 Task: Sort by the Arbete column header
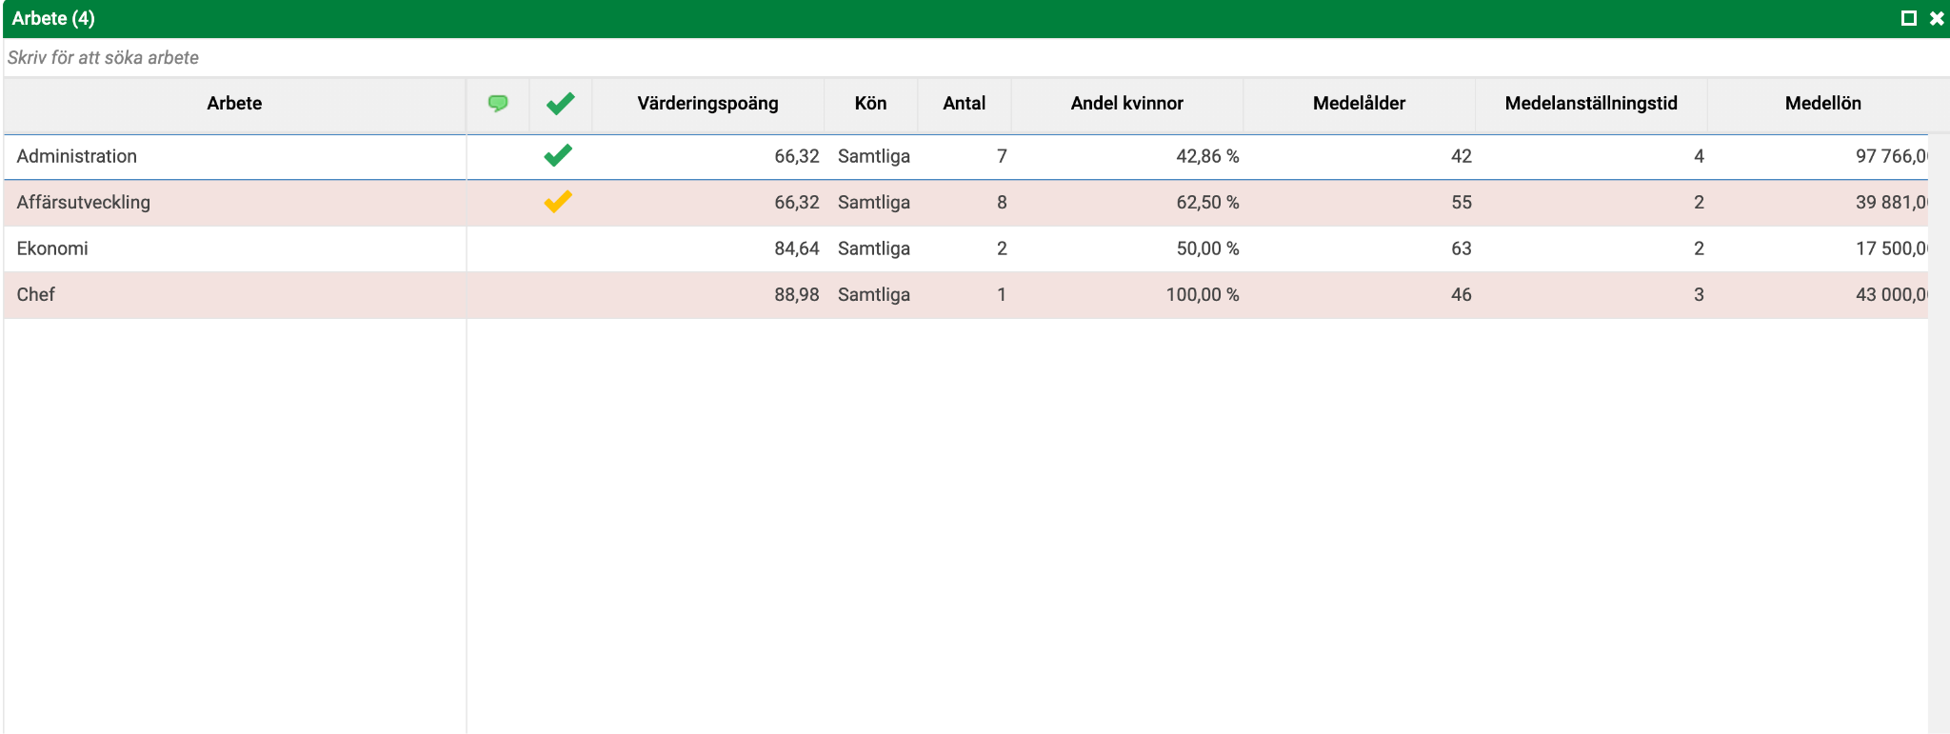234,104
